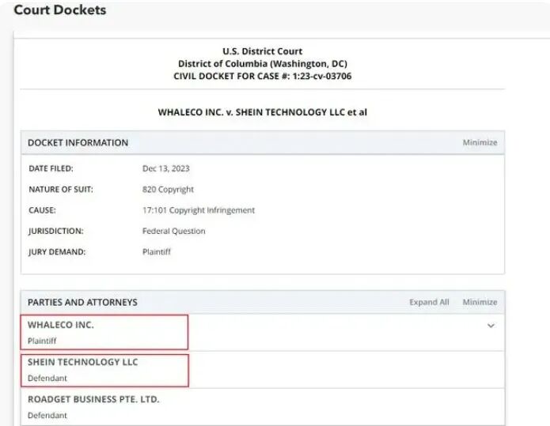Viewport: 550px width, 426px height.
Task: Click the Dec 13, 2023 filed date value
Action: click(x=166, y=168)
